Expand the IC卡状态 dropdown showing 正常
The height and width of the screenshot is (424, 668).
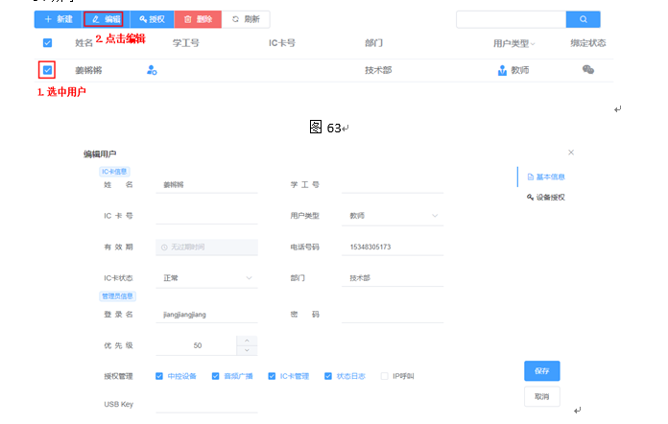(x=206, y=278)
